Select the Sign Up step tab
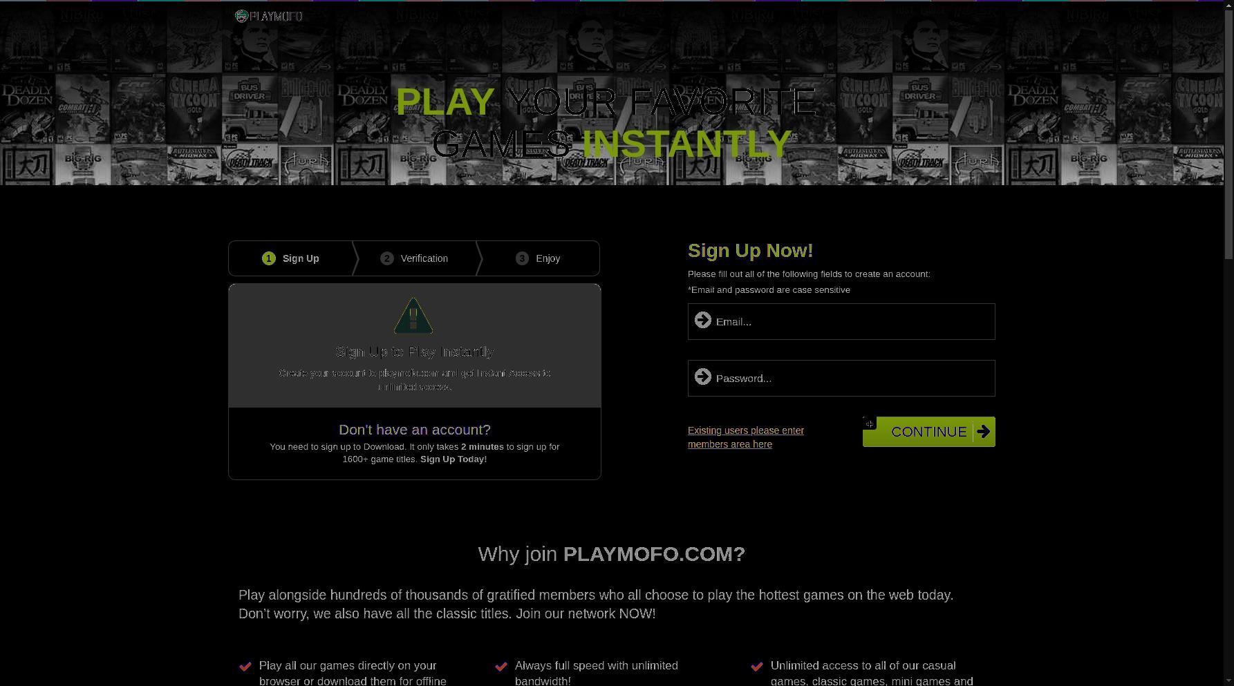 click(291, 258)
